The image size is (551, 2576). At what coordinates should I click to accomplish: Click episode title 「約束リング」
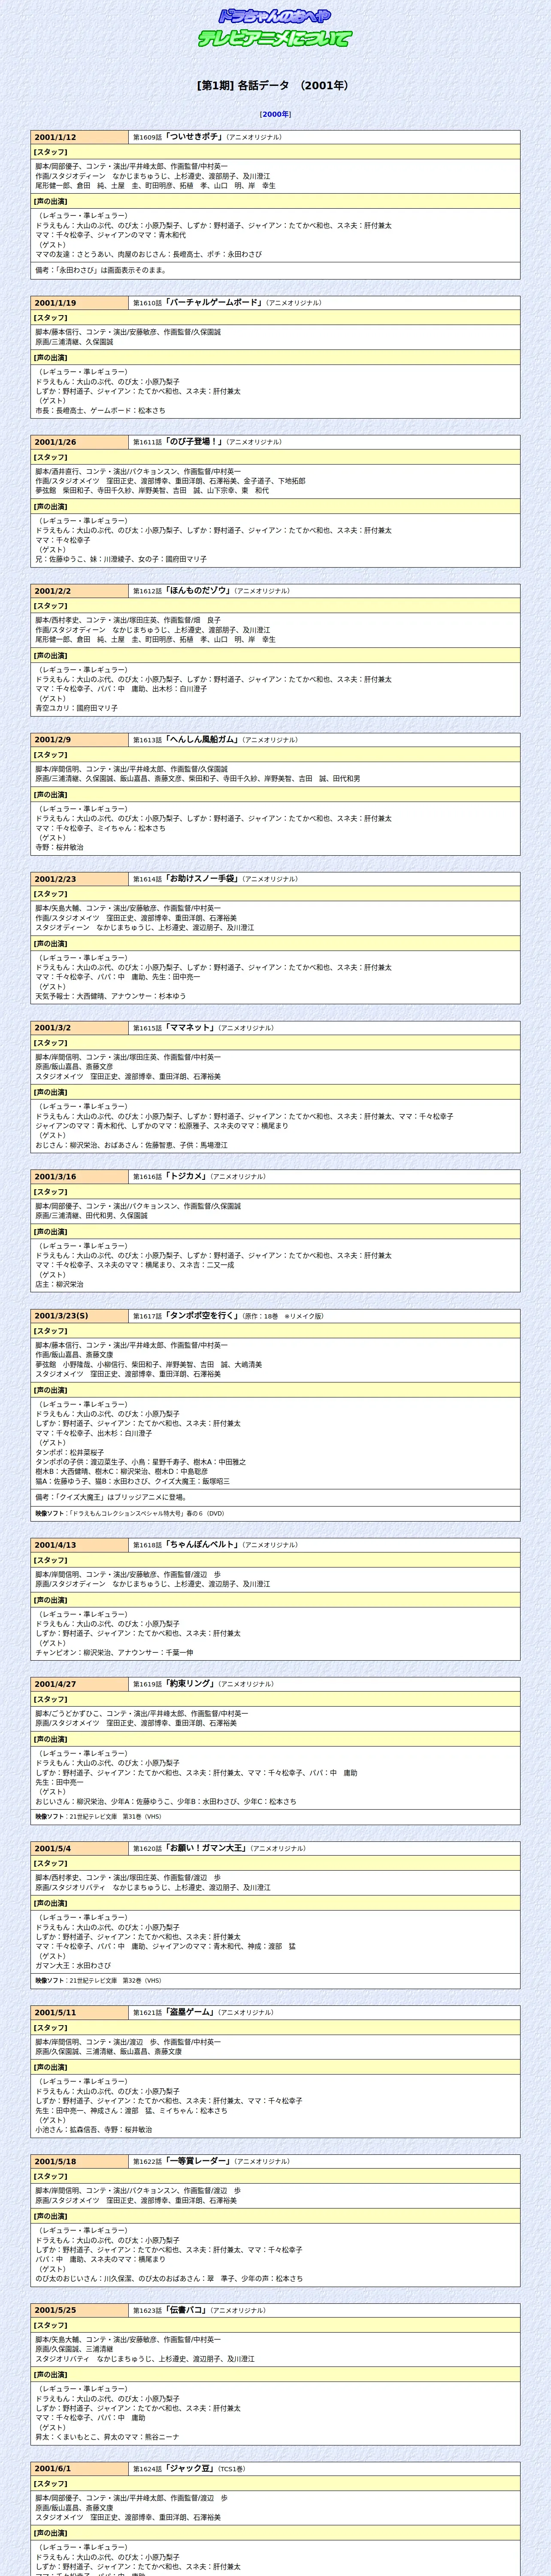(190, 1684)
